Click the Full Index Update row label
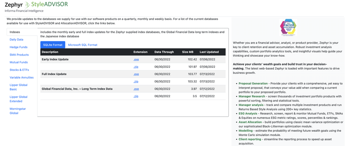The image size is (350, 146). tap(54, 74)
